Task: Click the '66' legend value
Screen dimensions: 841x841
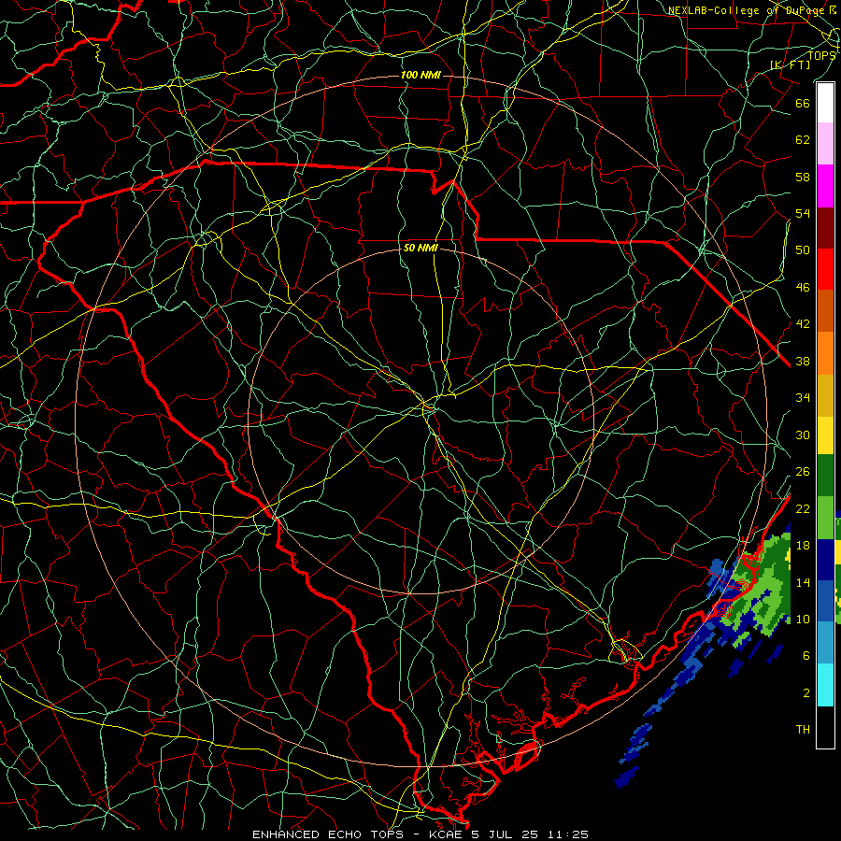Action: tap(803, 103)
